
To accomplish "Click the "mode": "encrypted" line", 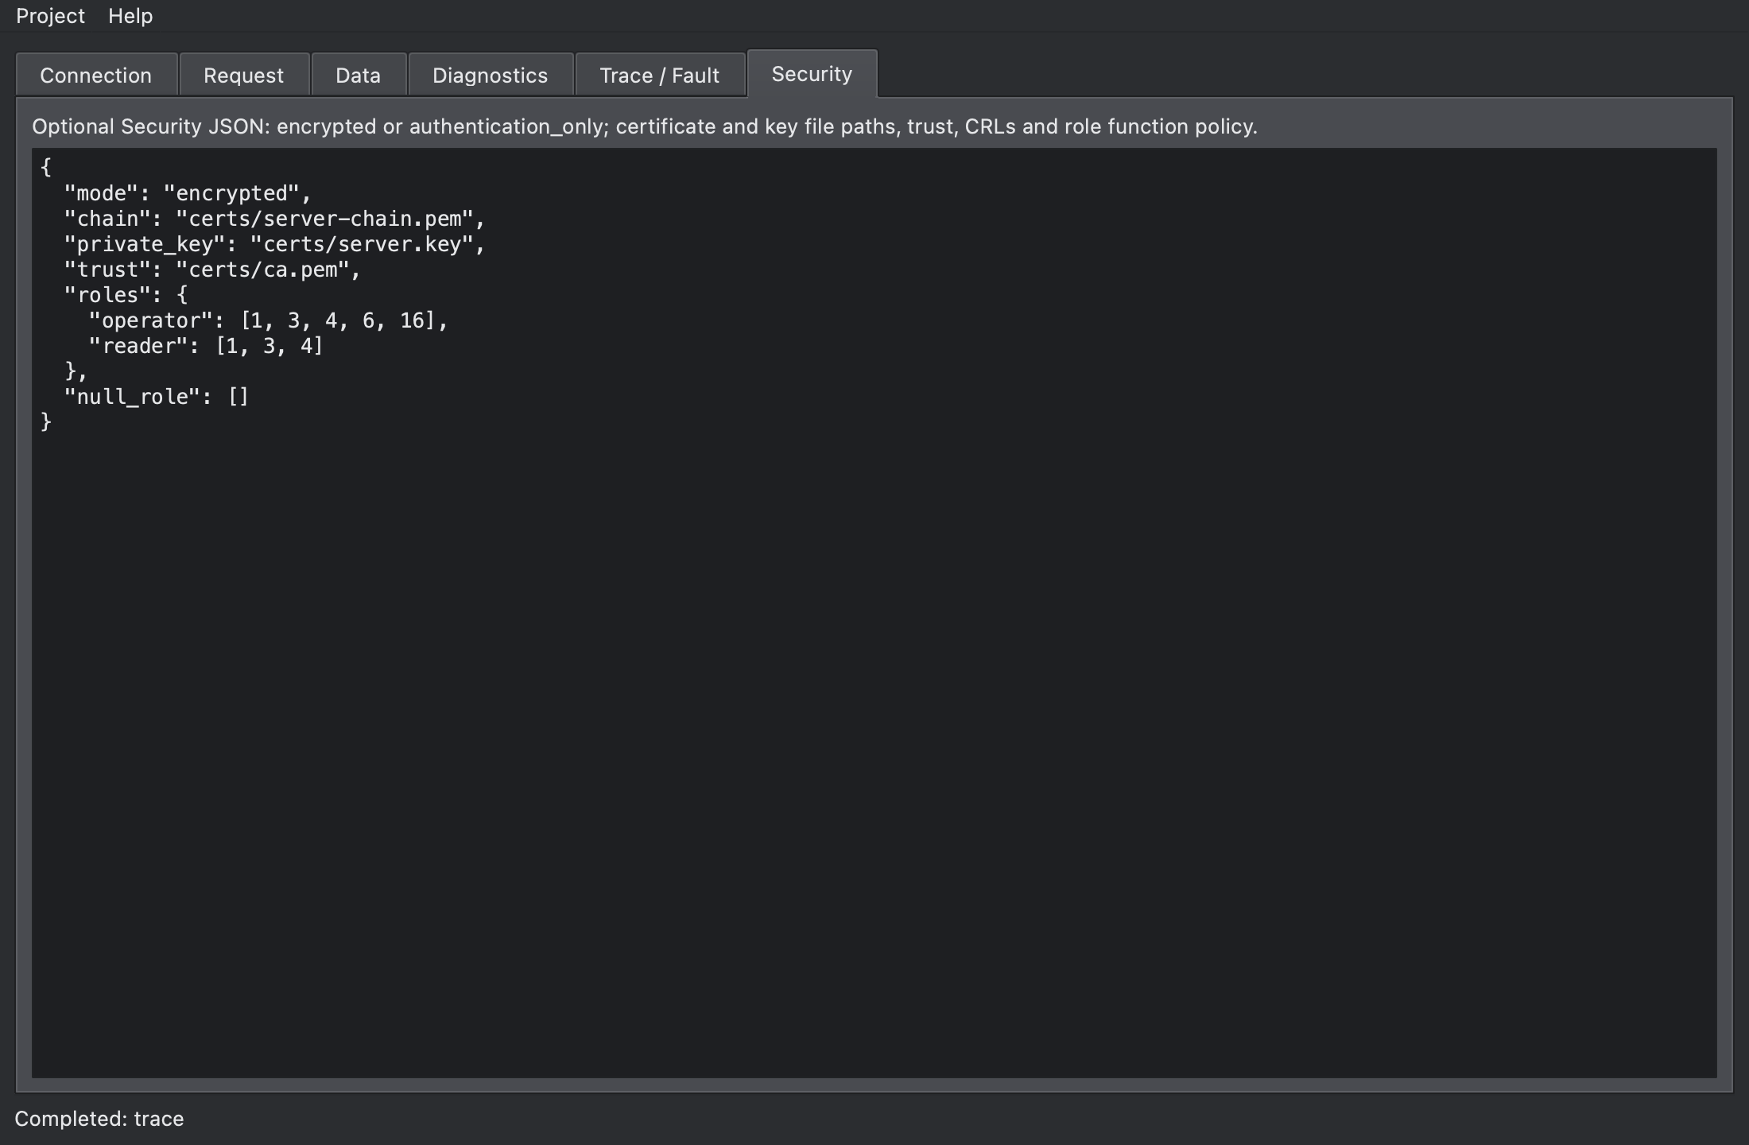I will (x=188, y=193).
